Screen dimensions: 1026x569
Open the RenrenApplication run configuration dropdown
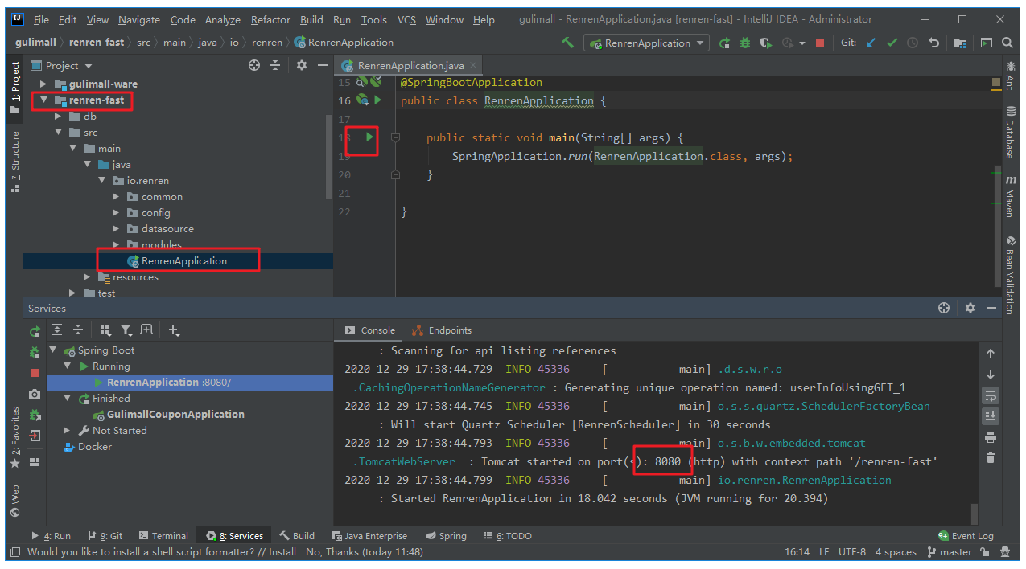pyautogui.click(x=648, y=43)
